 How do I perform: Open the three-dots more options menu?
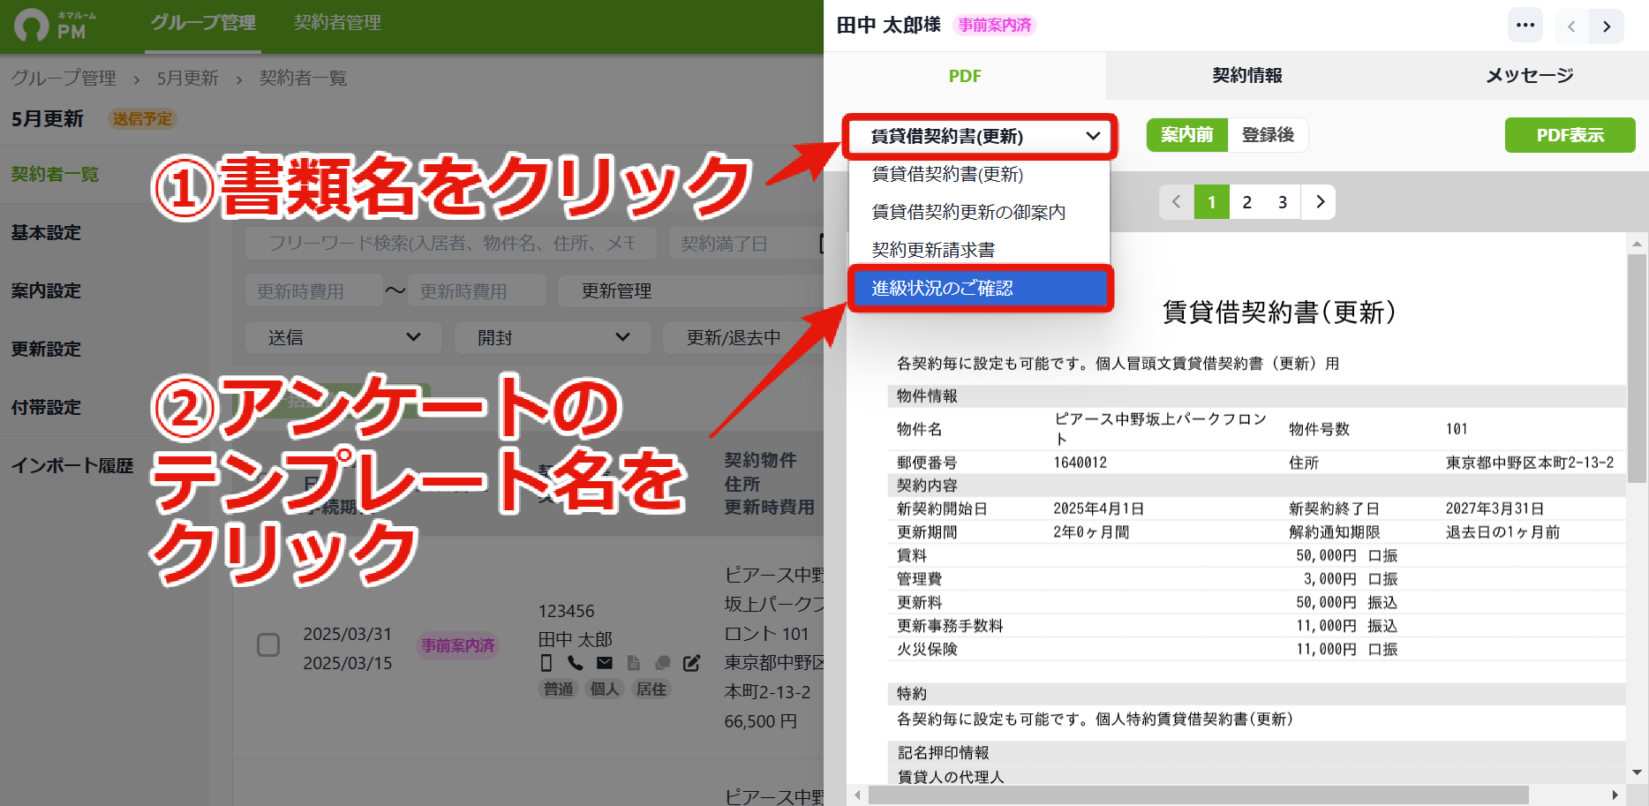pyautogui.click(x=1525, y=25)
